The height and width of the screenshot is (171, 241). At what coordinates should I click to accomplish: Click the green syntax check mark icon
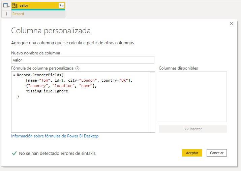point(14,153)
